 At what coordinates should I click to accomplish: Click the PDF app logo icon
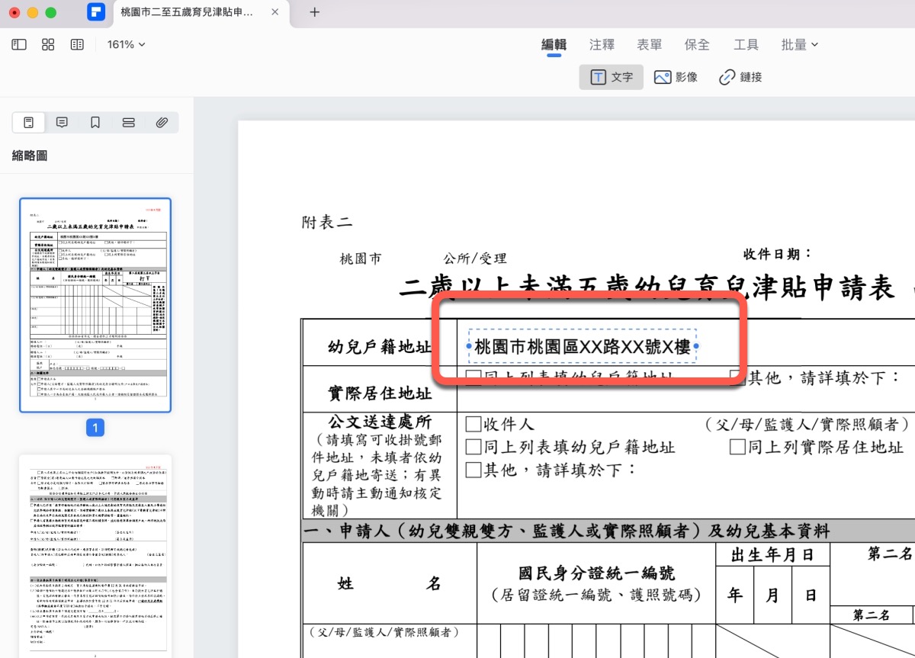[95, 12]
